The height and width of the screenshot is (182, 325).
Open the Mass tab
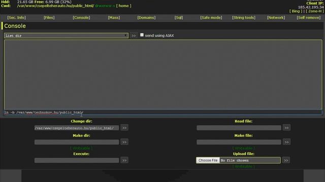[114, 18]
